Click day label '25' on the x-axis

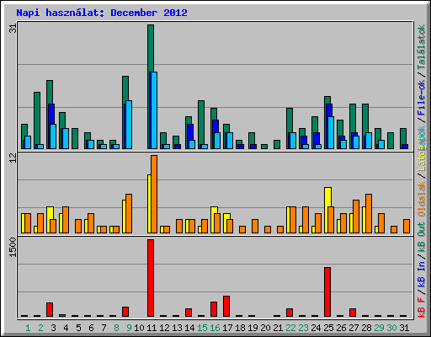pyautogui.click(x=328, y=328)
